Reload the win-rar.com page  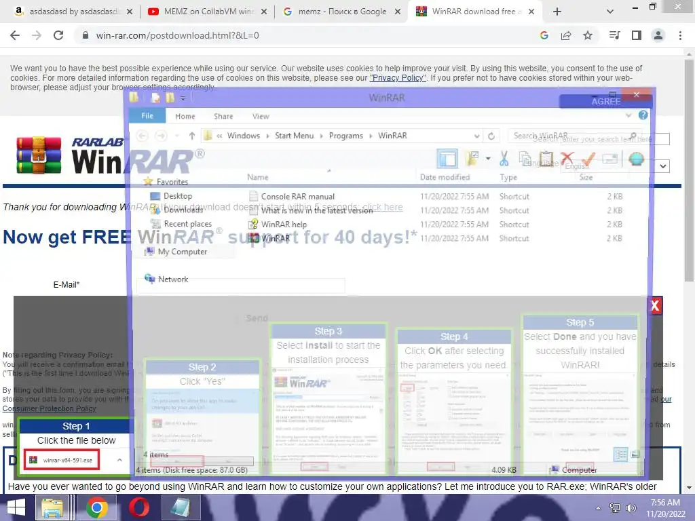tap(58, 35)
